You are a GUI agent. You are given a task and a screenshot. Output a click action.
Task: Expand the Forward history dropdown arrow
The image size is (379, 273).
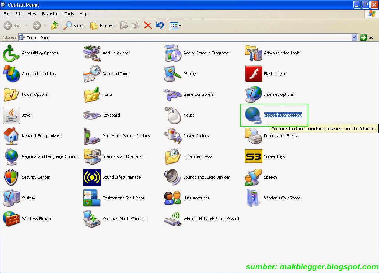(x=45, y=26)
